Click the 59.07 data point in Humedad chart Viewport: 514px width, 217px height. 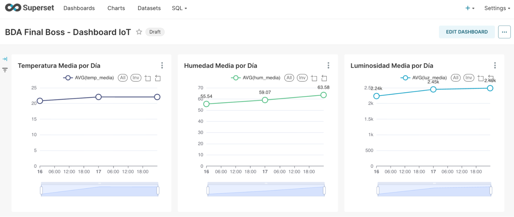pos(265,100)
